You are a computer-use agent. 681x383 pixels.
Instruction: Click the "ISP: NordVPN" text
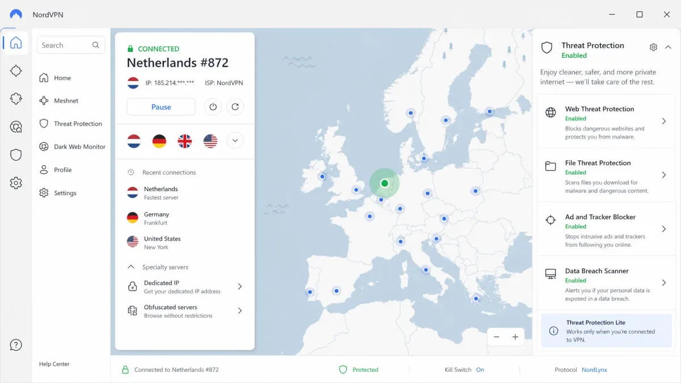(x=224, y=83)
